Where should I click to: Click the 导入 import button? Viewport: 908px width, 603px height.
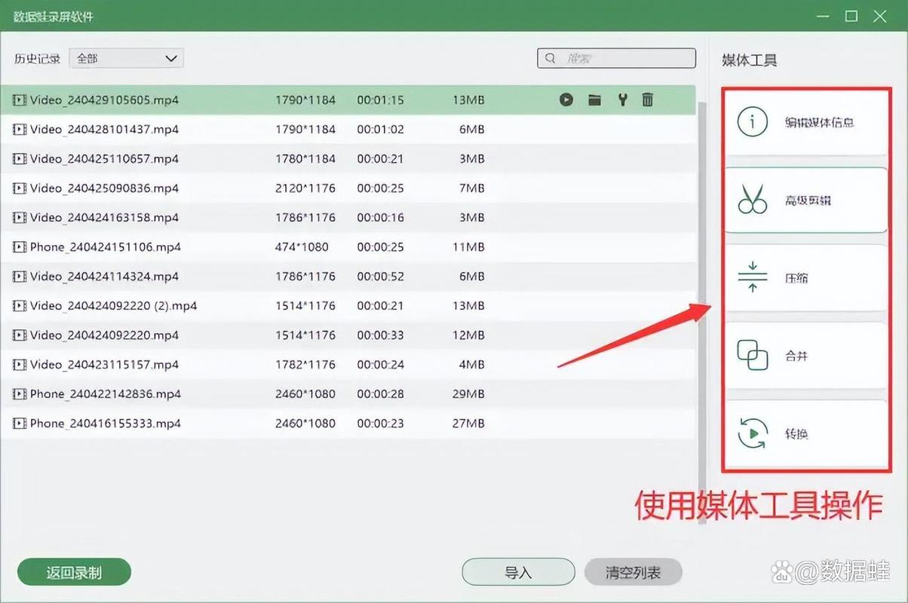[x=518, y=572]
